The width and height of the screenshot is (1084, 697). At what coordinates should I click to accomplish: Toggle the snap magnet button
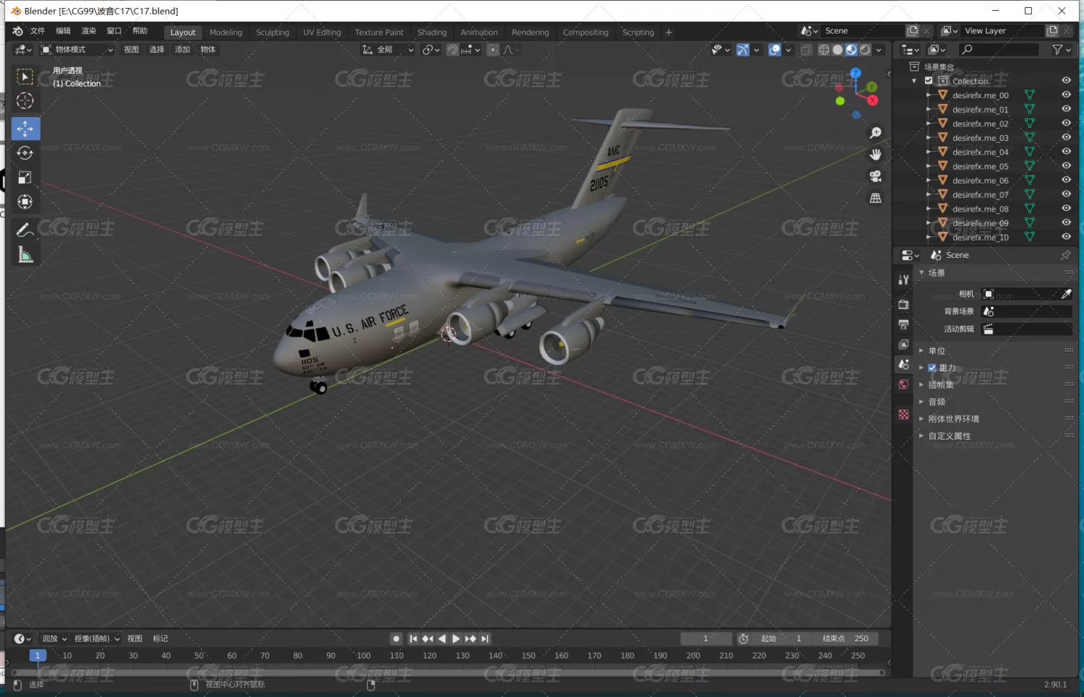452,50
